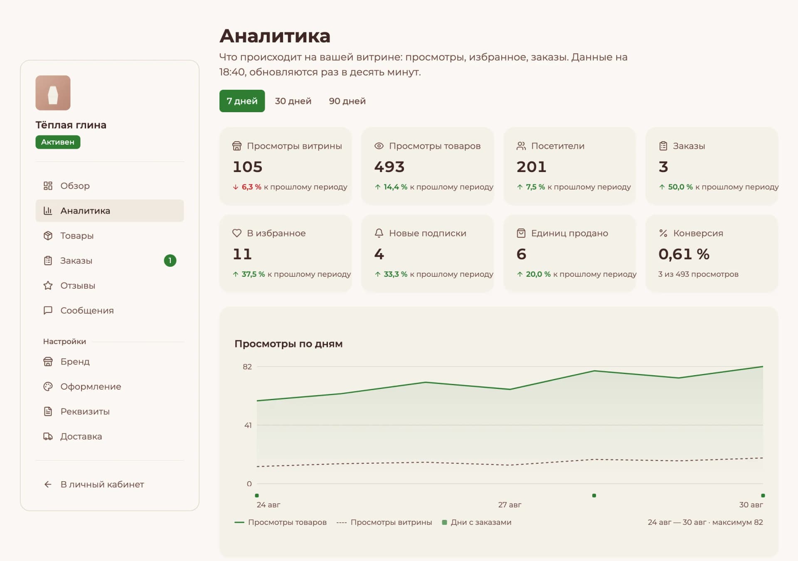Click the Товары box icon
This screenshot has height=561, width=798.
click(x=48, y=236)
